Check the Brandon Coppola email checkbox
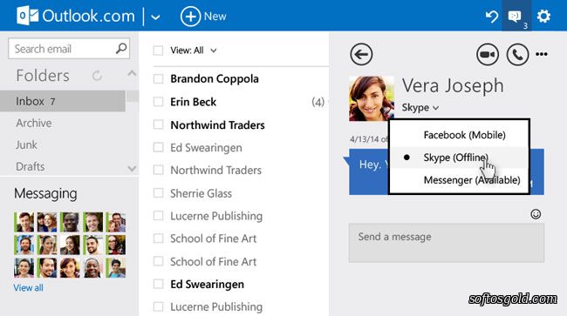Screen dimensions: 567x316 click(x=158, y=78)
